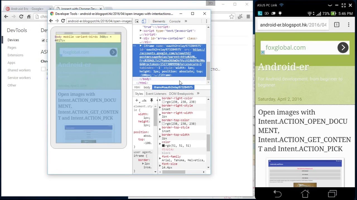The height and width of the screenshot is (200, 357).
Task: Click the width value in element.style
Action: point(147,118)
